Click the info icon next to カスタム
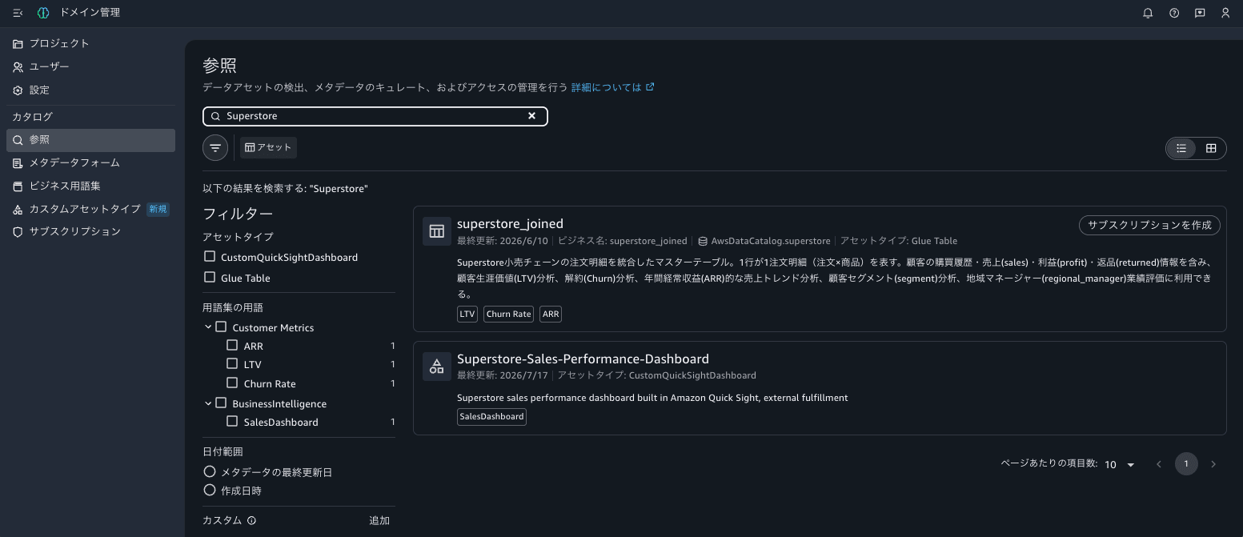Viewport: 1243px width, 537px height. 251,520
